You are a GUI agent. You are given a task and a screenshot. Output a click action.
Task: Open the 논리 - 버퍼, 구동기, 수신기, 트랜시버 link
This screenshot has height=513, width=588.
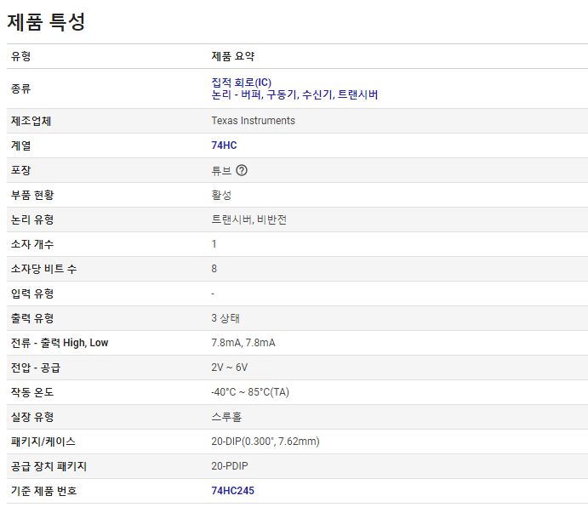pos(294,94)
